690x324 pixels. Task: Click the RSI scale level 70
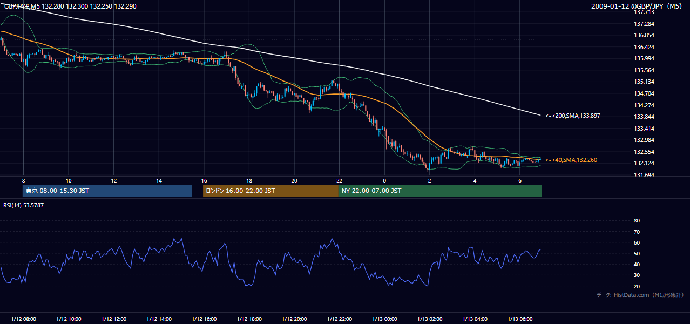click(637, 232)
